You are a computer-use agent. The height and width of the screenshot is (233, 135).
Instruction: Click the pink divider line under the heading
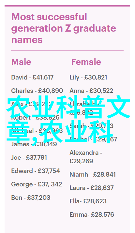coord(67,51)
